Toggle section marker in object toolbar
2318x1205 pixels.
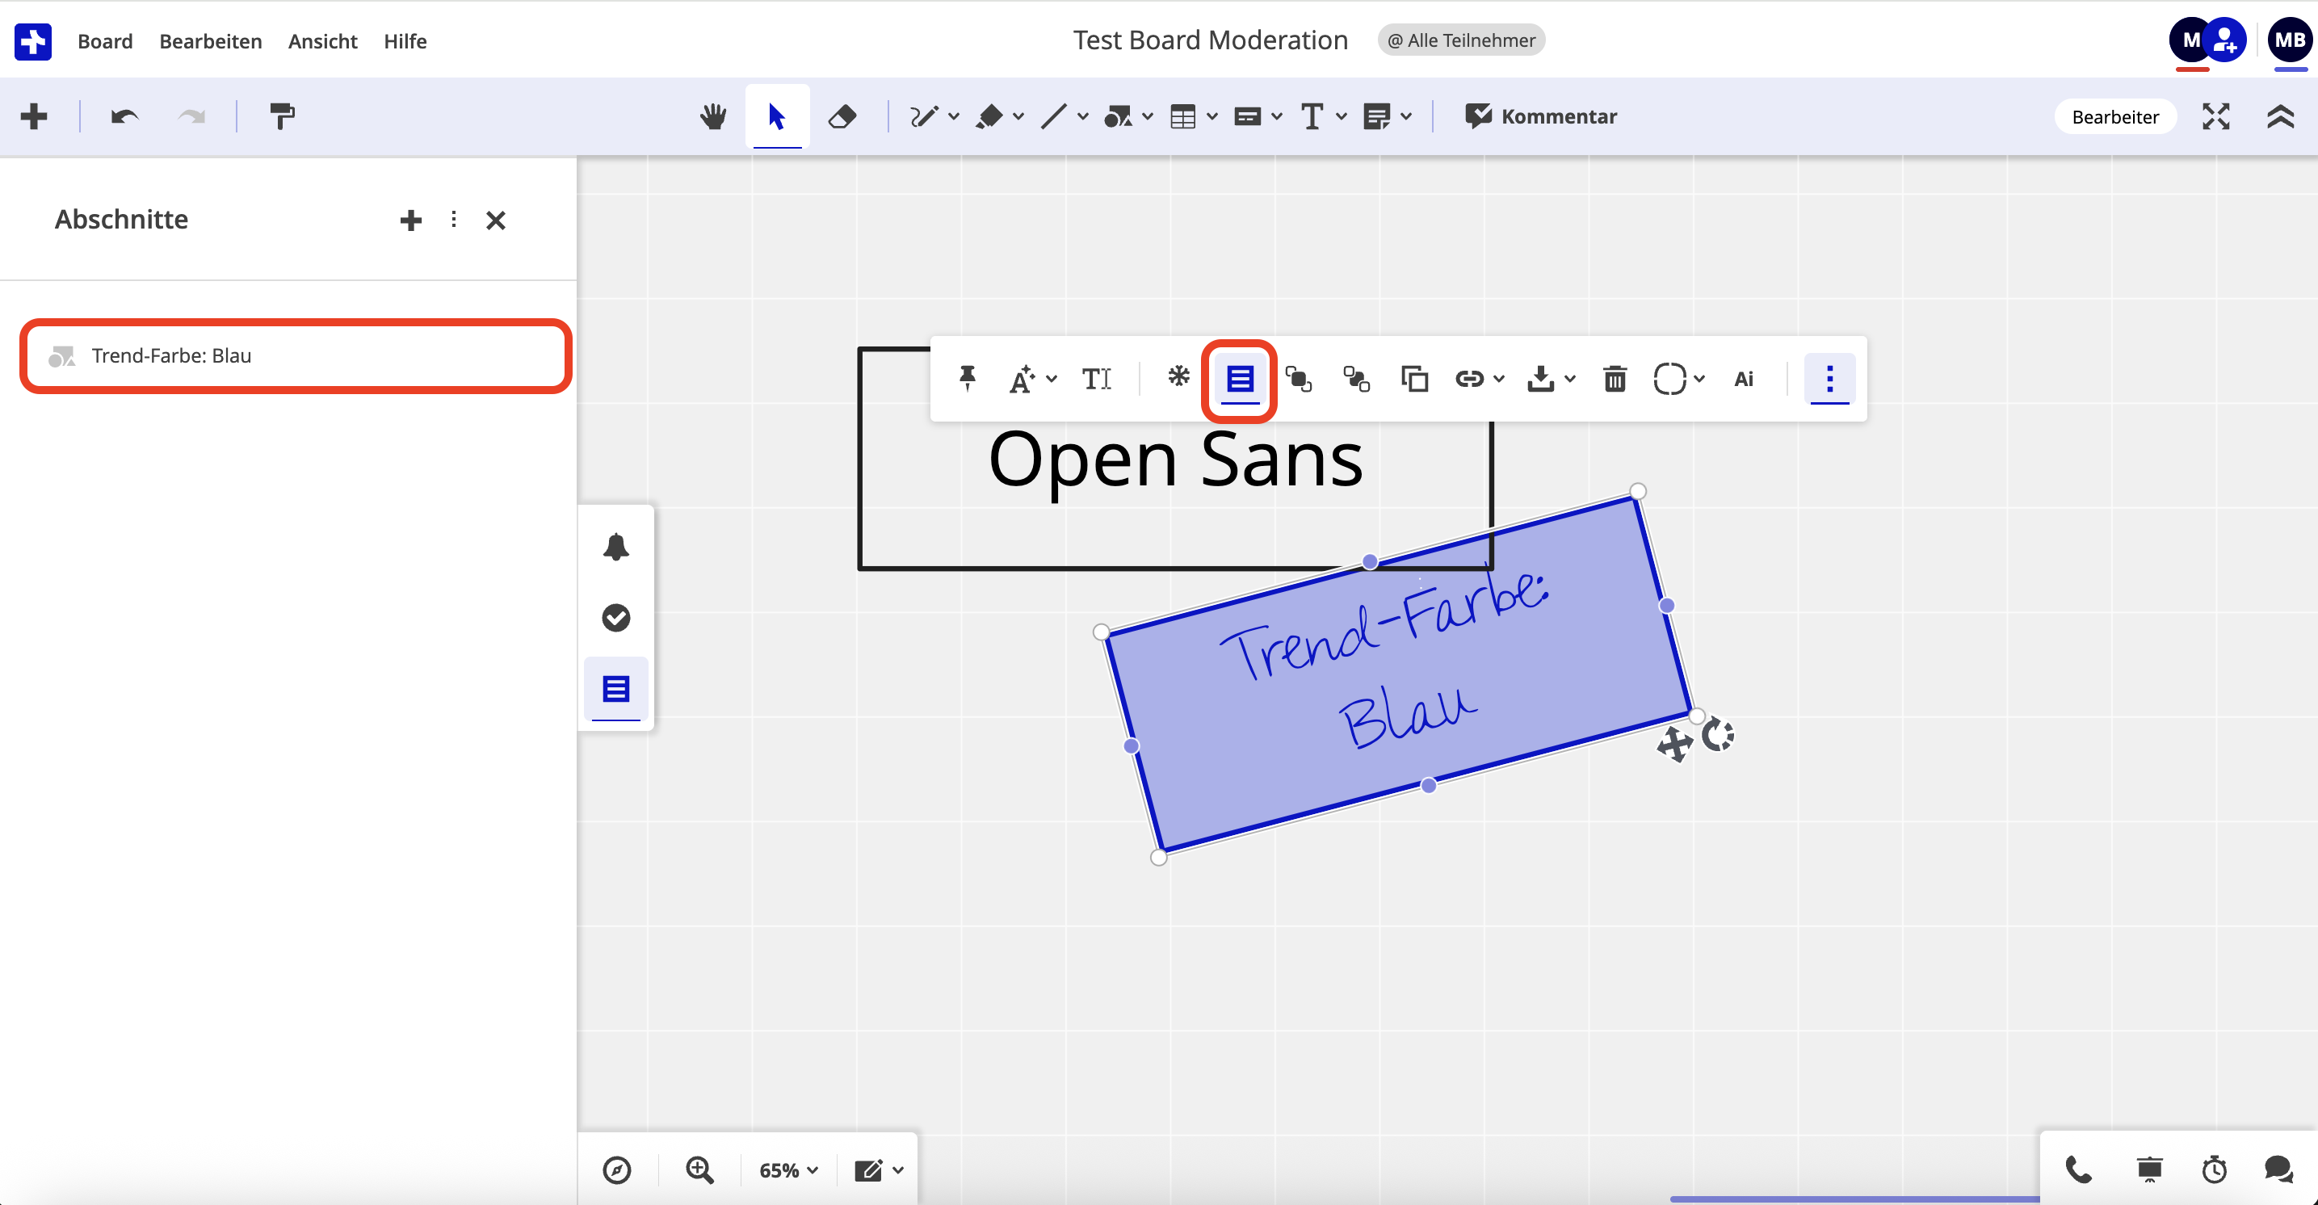click(x=1239, y=379)
